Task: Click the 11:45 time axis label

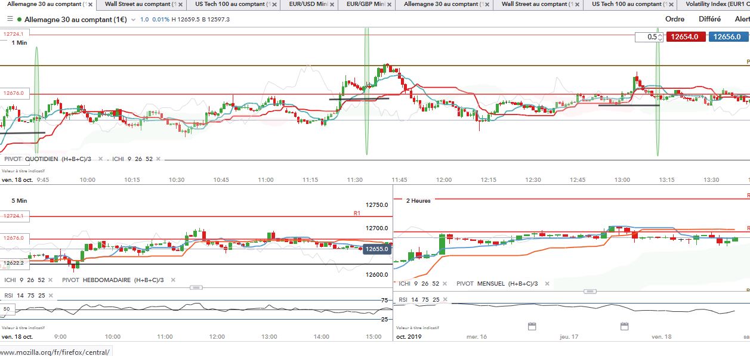Action: [x=399, y=179]
